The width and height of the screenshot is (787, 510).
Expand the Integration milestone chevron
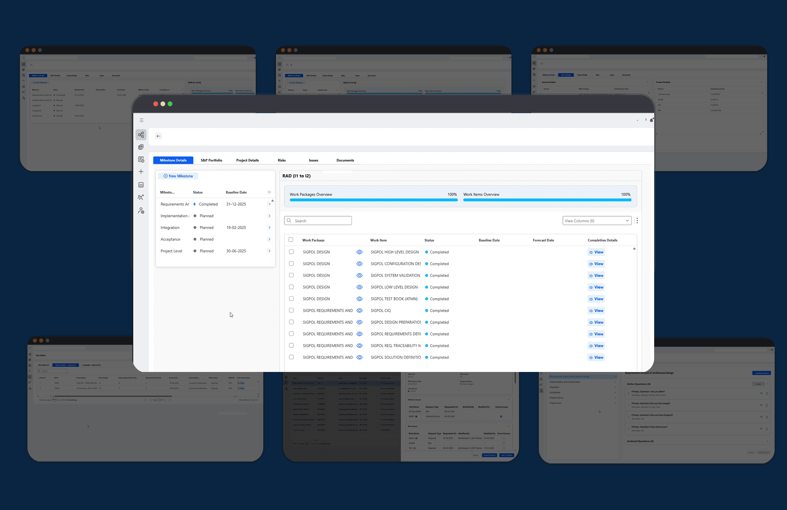(269, 228)
